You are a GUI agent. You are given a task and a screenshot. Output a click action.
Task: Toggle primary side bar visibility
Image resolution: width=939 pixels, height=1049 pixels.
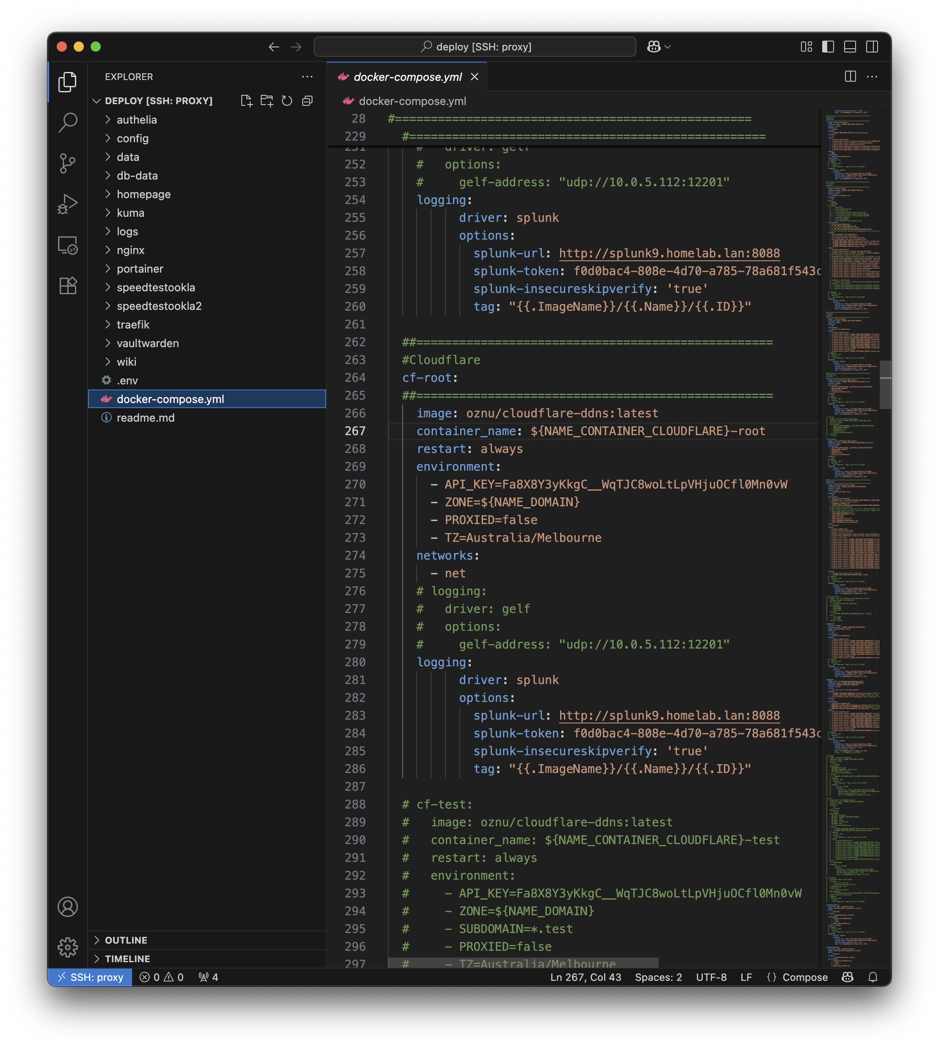[x=828, y=47]
